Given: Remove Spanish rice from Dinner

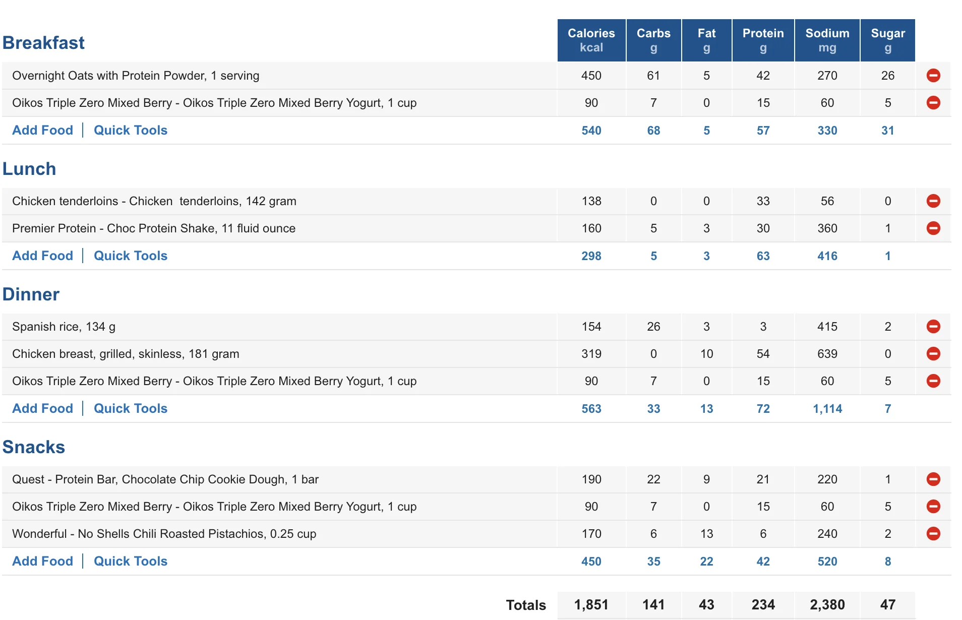Looking at the screenshot, I should pos(933,327).
